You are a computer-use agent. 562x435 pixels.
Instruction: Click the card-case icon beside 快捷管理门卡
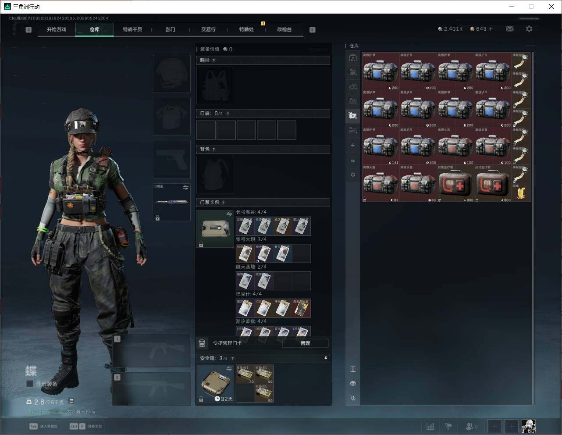tap(202, 343)
